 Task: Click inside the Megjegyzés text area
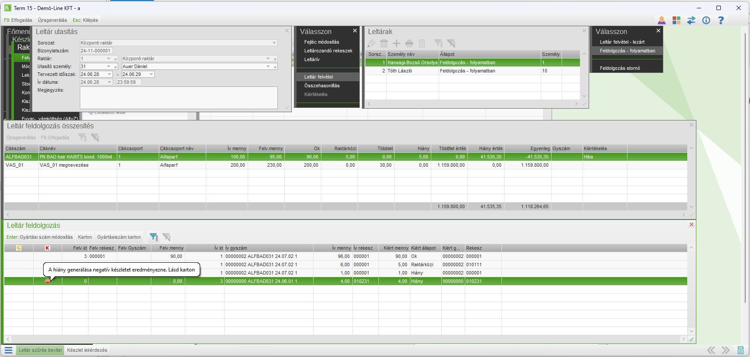coord(178,97)
